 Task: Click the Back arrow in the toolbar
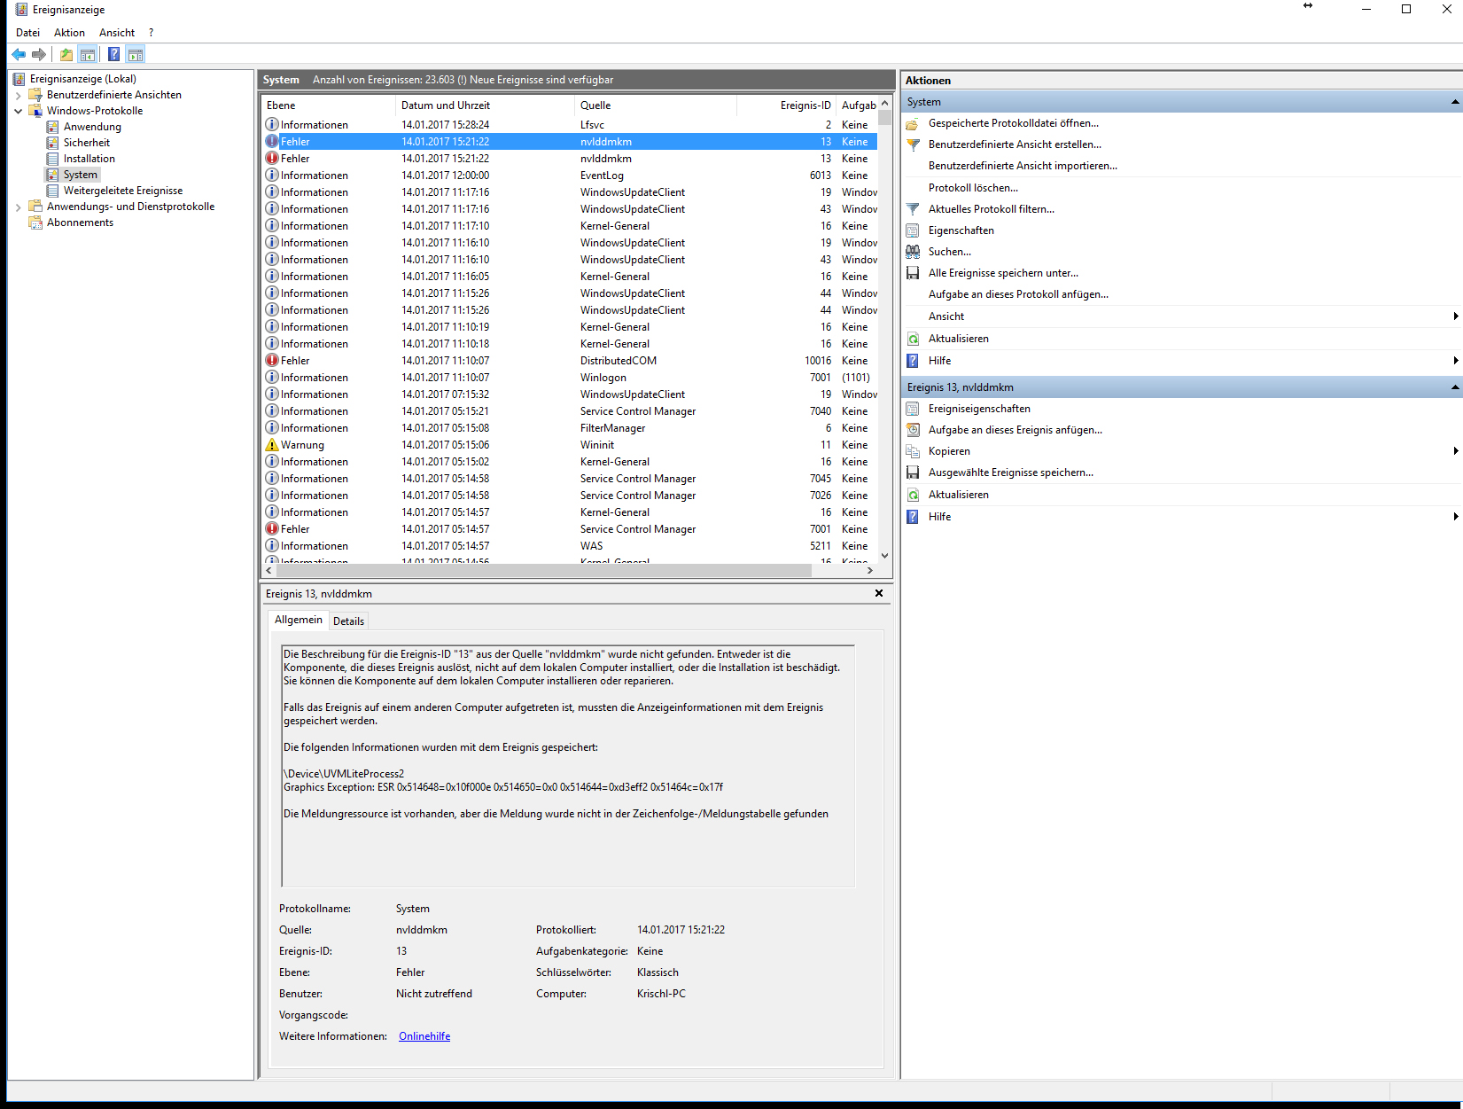coord(19,55)
